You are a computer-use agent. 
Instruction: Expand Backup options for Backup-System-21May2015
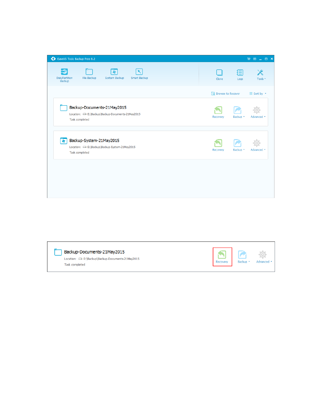(x=238, y=145)
